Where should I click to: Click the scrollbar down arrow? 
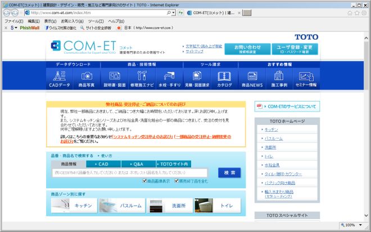point(366,216)
